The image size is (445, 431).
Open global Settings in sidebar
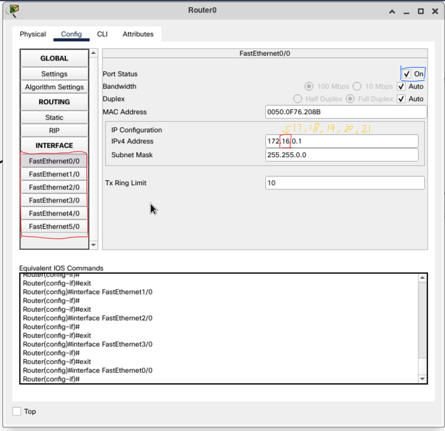[54, 74]
